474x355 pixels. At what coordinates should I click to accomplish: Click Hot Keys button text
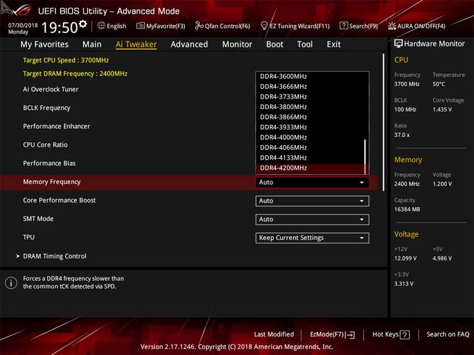pos(385,335)
